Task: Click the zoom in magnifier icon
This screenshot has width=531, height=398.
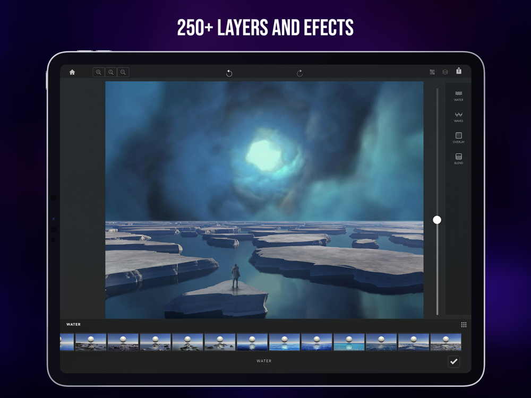Action: pos(99,72)
